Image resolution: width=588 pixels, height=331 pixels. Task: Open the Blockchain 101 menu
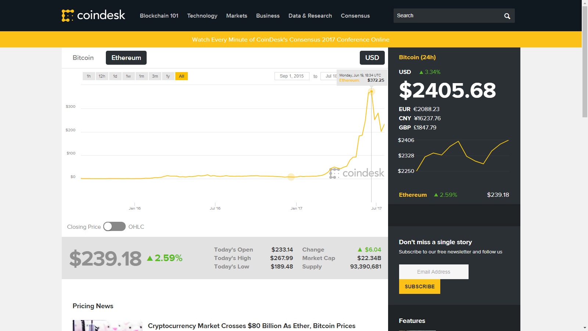click(x=159, y=16)
